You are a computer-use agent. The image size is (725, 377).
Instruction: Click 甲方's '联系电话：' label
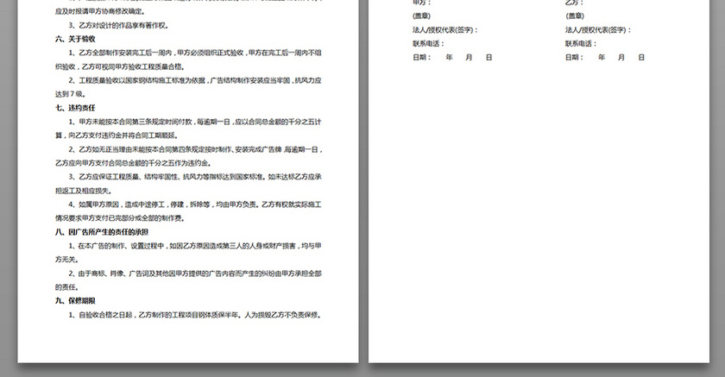(x=429, y=44)
